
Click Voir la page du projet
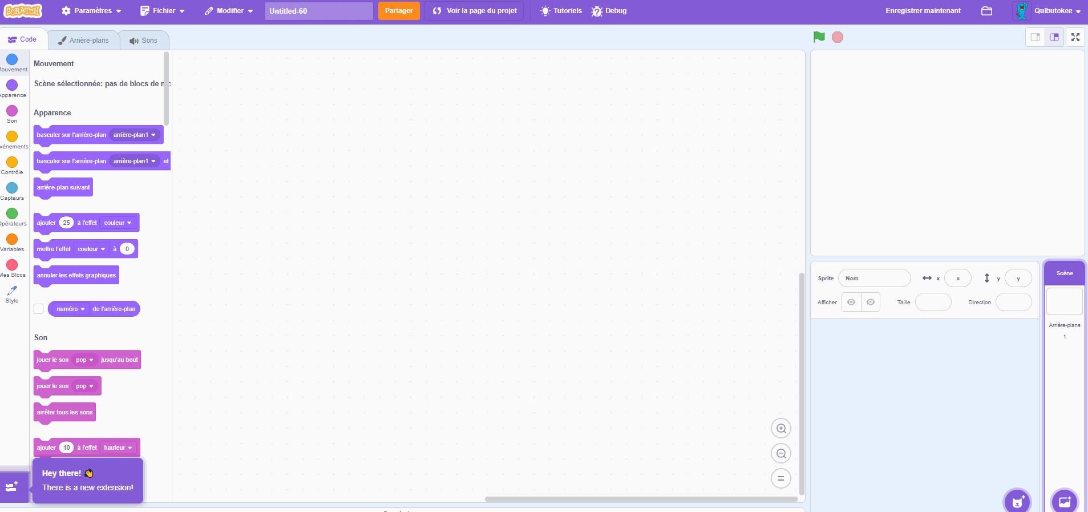coord(474,11)
